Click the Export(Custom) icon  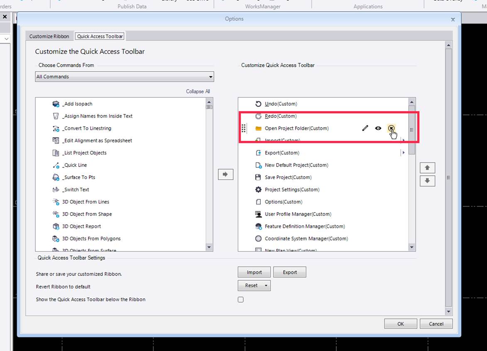click(x=258, y=153)
